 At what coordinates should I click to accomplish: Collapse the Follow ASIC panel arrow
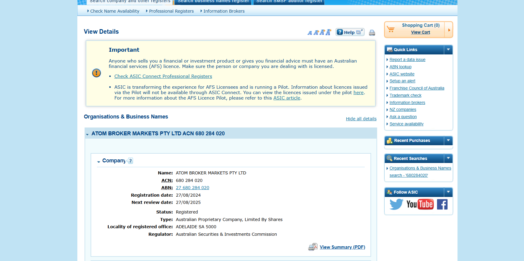coord(448,192)
